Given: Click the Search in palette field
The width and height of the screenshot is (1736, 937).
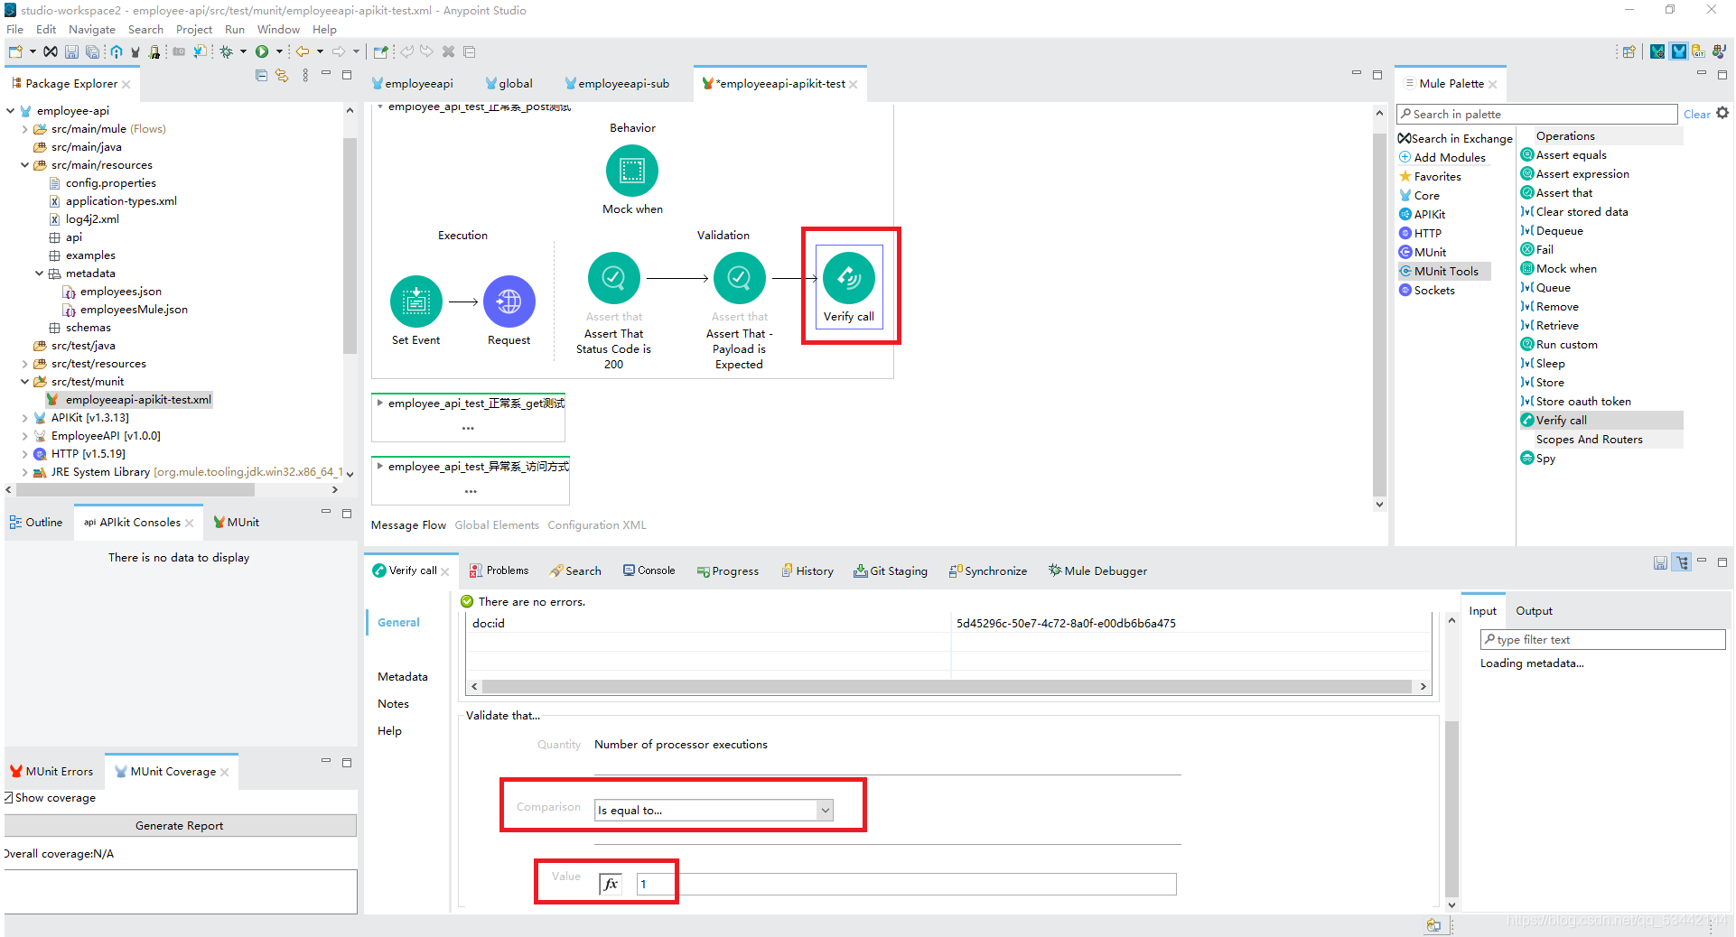Looking at the screenshot, I should pos(1536,114).
